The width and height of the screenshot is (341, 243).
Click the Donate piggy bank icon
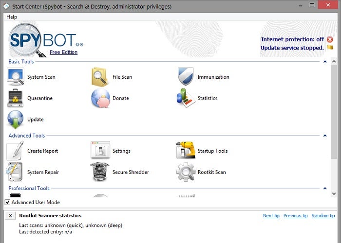coord(100,98)
